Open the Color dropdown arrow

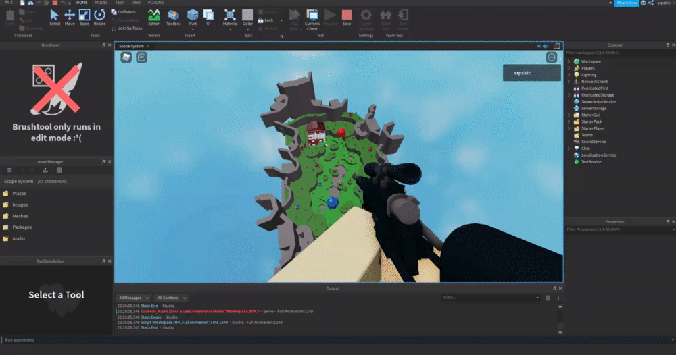(247, 29)
